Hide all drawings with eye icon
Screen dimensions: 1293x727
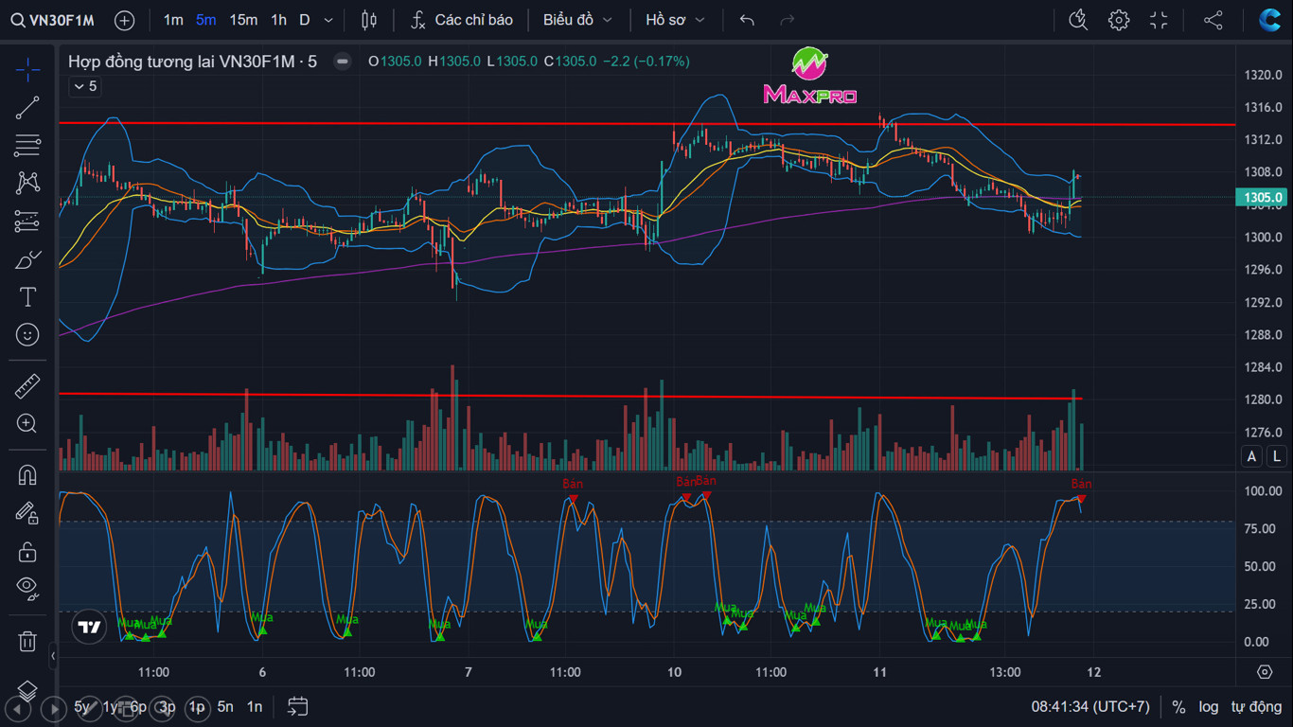pos(27,588)
